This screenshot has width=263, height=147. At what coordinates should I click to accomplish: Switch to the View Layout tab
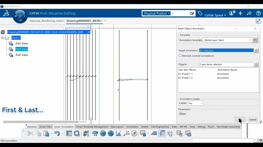[x=117, y=127]
